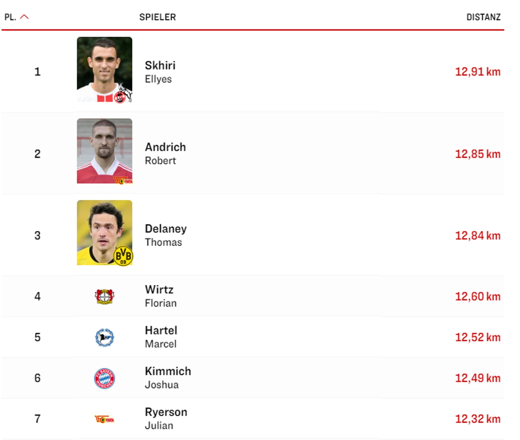The width and height of the screenshot is (520, 440).
Task: Open Thomas Delaney's player photo
Action: (x=104, y=233)
